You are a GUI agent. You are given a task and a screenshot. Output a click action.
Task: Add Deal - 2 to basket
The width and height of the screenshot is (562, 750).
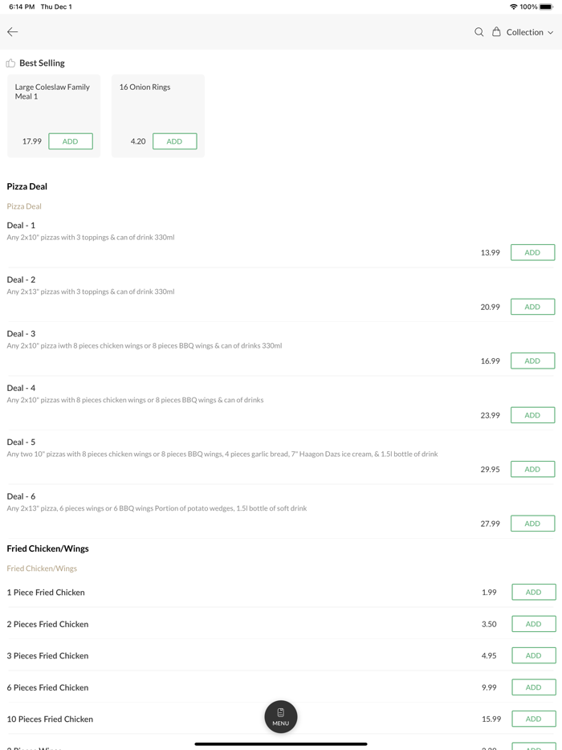click(532, 307)
